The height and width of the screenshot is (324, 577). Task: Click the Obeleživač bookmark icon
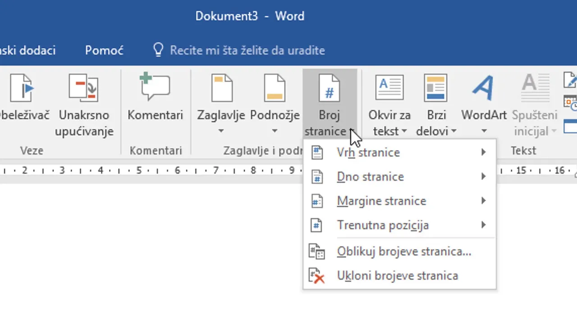point(22,88)
